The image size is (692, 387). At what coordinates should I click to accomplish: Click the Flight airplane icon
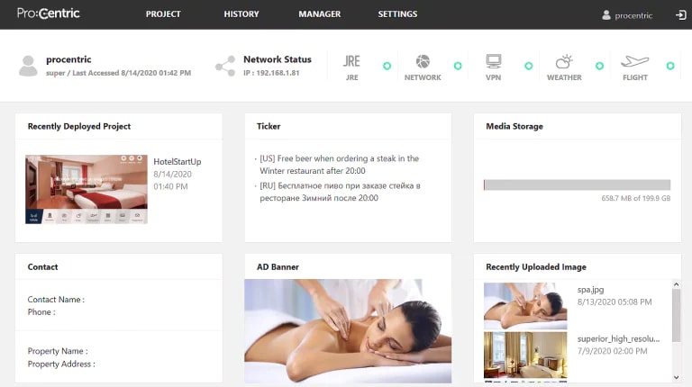point(634,62)
